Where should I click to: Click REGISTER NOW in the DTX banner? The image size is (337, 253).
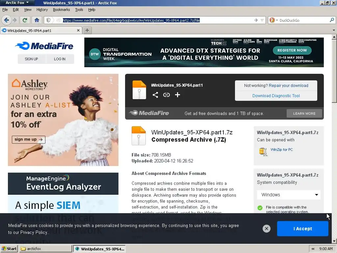click(x=292, y=50)
